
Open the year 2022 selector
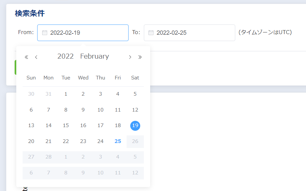coord(65,56)
